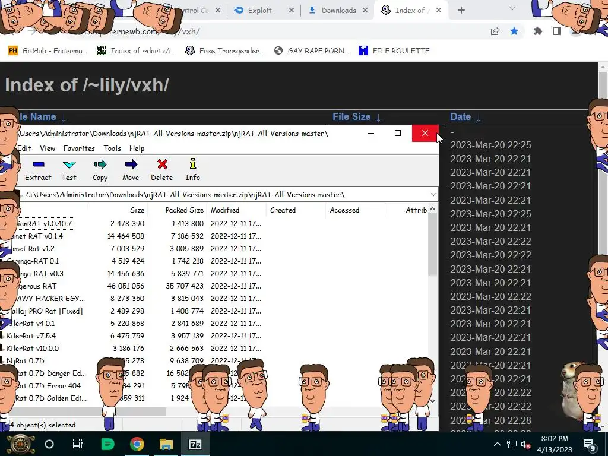Switch to the Index of browser tab

pyautogui.click(x=410, y=11)
